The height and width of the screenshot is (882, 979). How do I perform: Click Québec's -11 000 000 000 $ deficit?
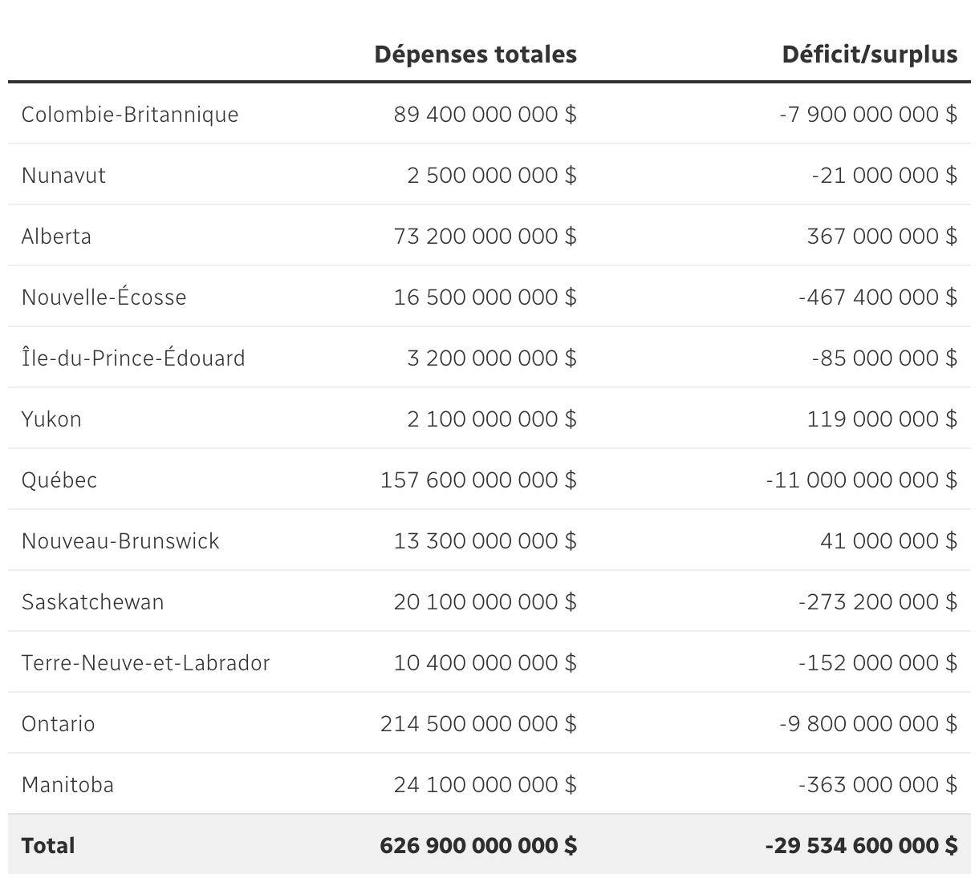pyautogui.click(x=861, y=480)
